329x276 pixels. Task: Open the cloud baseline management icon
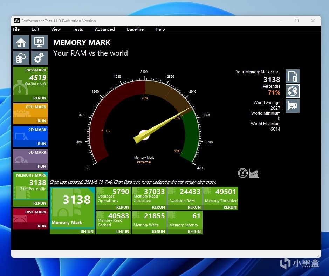tap(21, 58)
